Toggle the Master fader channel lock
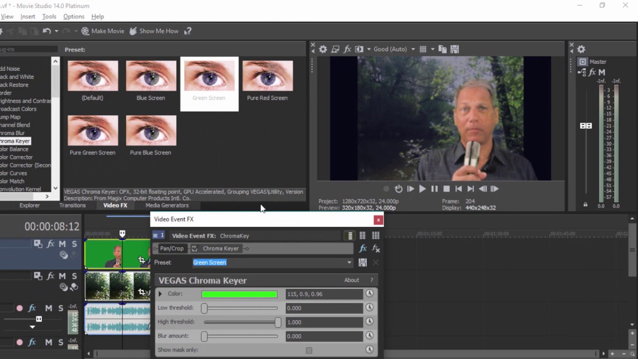638x359 pixels. [586, 204]
